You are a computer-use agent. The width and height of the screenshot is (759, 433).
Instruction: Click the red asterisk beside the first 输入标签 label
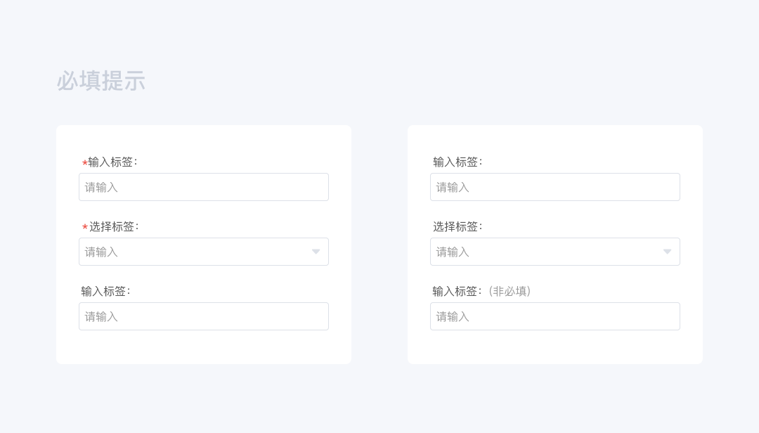tap(85, 163)
